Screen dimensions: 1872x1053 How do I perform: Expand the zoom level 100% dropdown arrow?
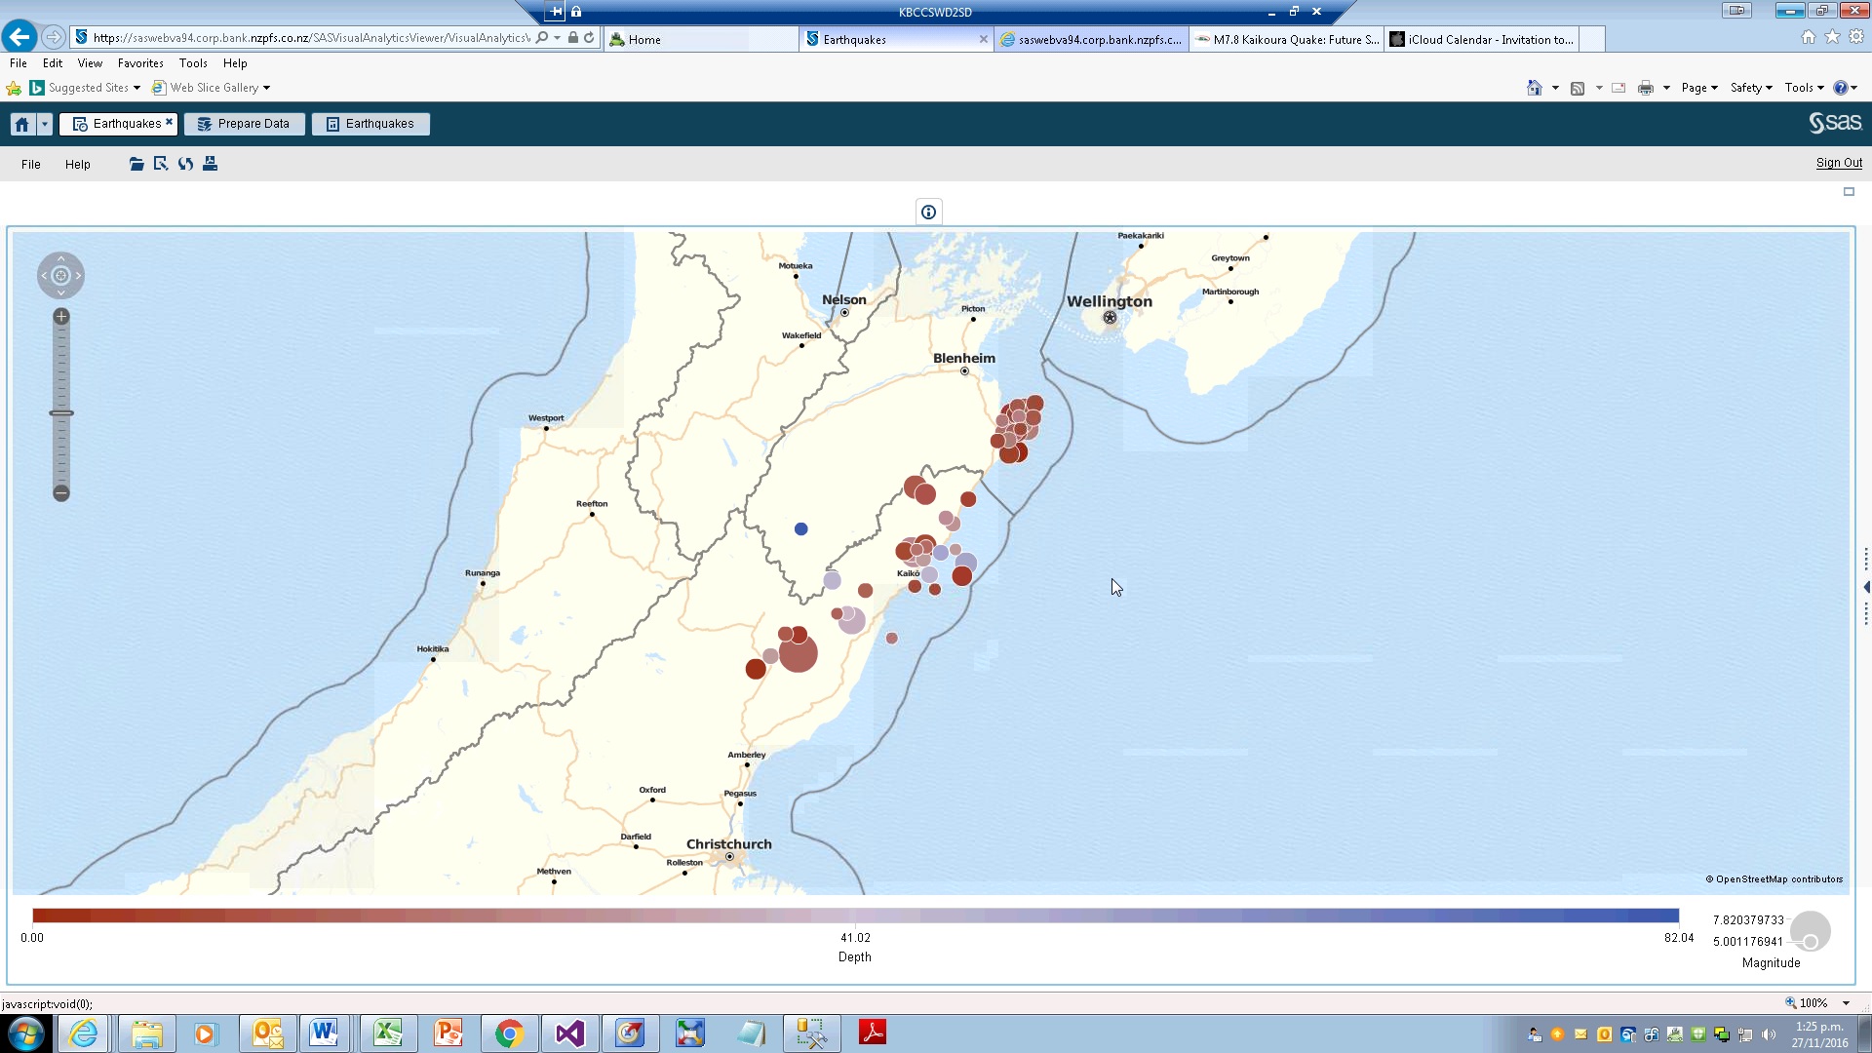1846,1003
